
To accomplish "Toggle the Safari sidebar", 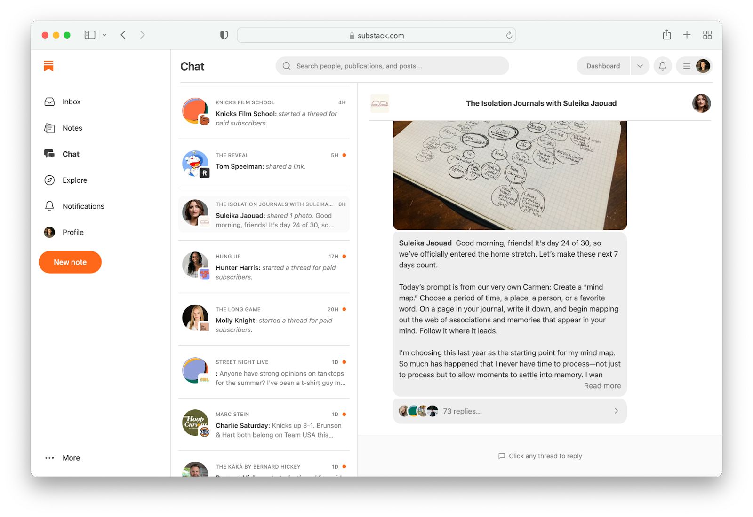I will [90, 35].
